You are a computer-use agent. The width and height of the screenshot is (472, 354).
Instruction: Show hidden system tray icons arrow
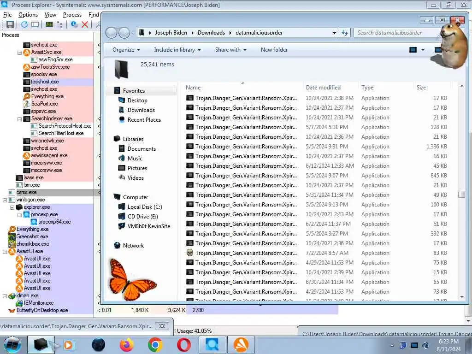click(392, 345)
